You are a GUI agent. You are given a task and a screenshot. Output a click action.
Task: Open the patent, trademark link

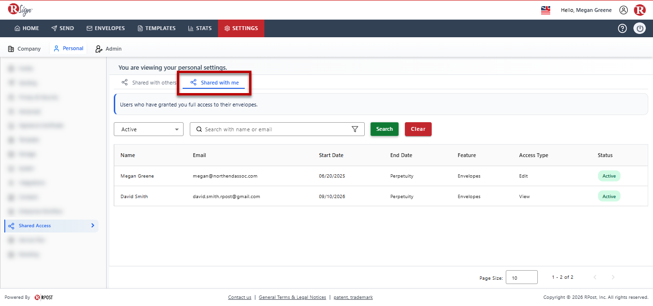353,297
